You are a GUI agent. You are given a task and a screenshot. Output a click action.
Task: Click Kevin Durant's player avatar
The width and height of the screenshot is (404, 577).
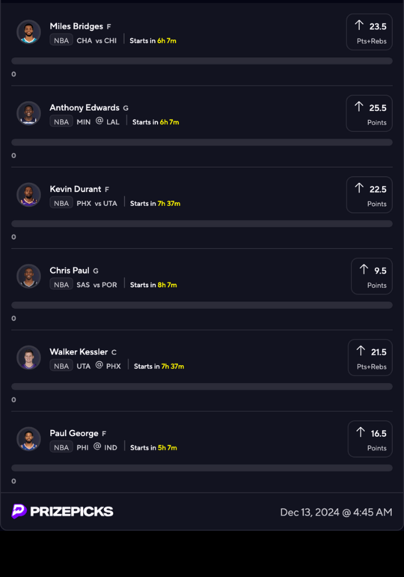click(x=29, y=195)
